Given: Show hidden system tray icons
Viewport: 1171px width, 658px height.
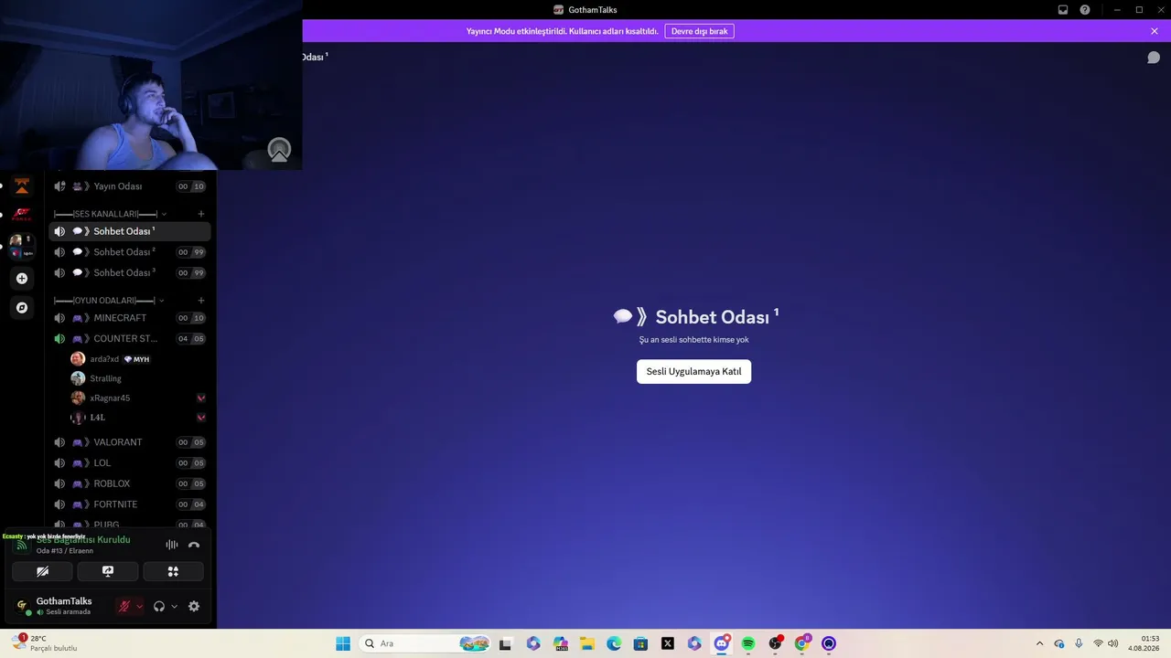Looking at the screenshot, I should click(x=1039, y=643).
